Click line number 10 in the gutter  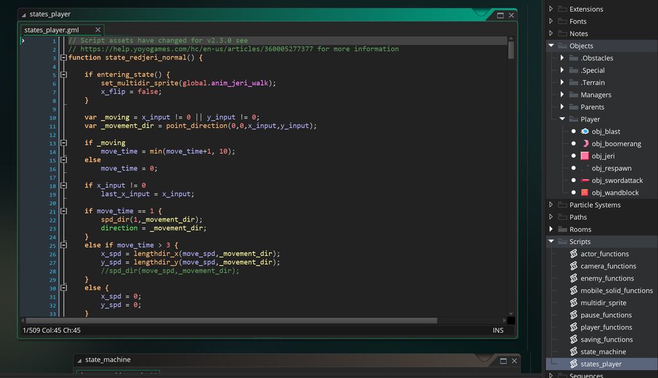pos(53,118)
